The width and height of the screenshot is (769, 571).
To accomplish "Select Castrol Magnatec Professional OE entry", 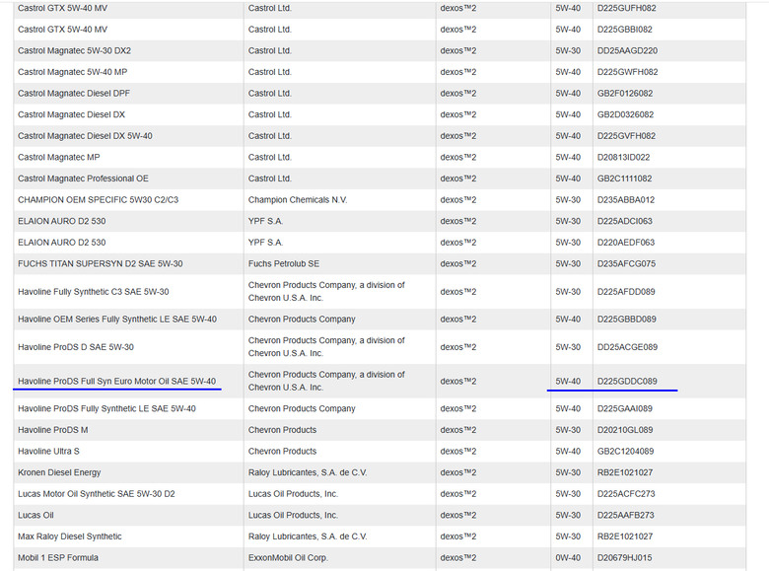I will 83,178.
